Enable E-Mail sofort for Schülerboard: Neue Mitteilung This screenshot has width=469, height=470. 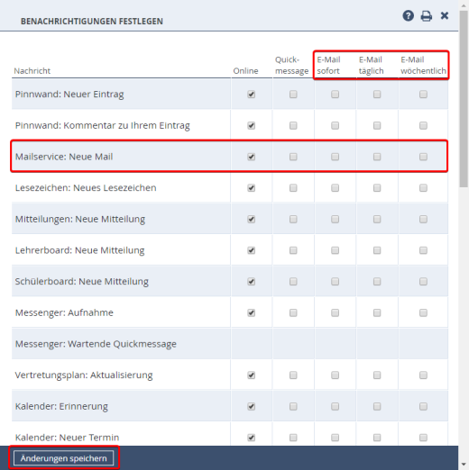pyautogui.click(x=335, y=282)
